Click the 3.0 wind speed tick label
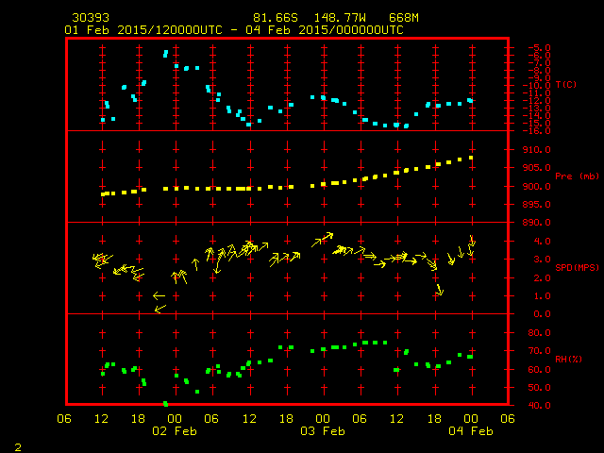Viewport: 604px width, 453px height. (x=542, y=260)
